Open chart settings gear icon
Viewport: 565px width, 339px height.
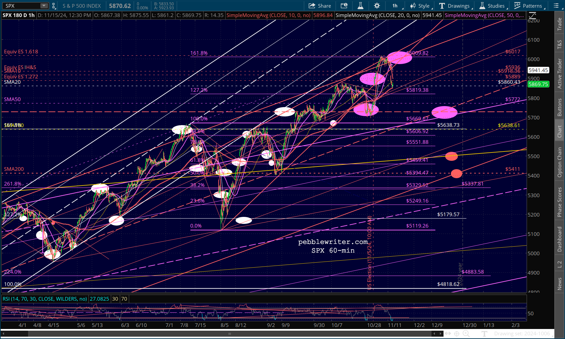(377, 6)
